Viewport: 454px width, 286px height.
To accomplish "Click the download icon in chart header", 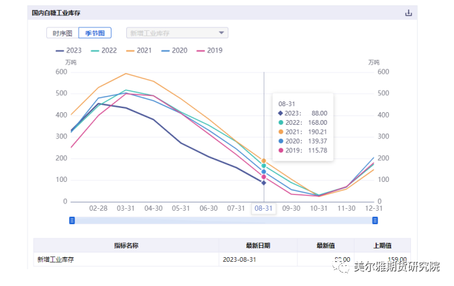I will coord(408,13).
